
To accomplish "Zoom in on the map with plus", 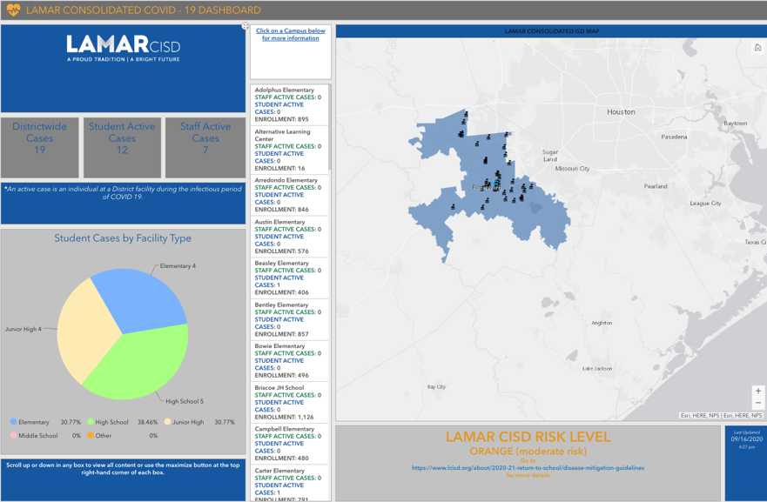I will [757, 391].
